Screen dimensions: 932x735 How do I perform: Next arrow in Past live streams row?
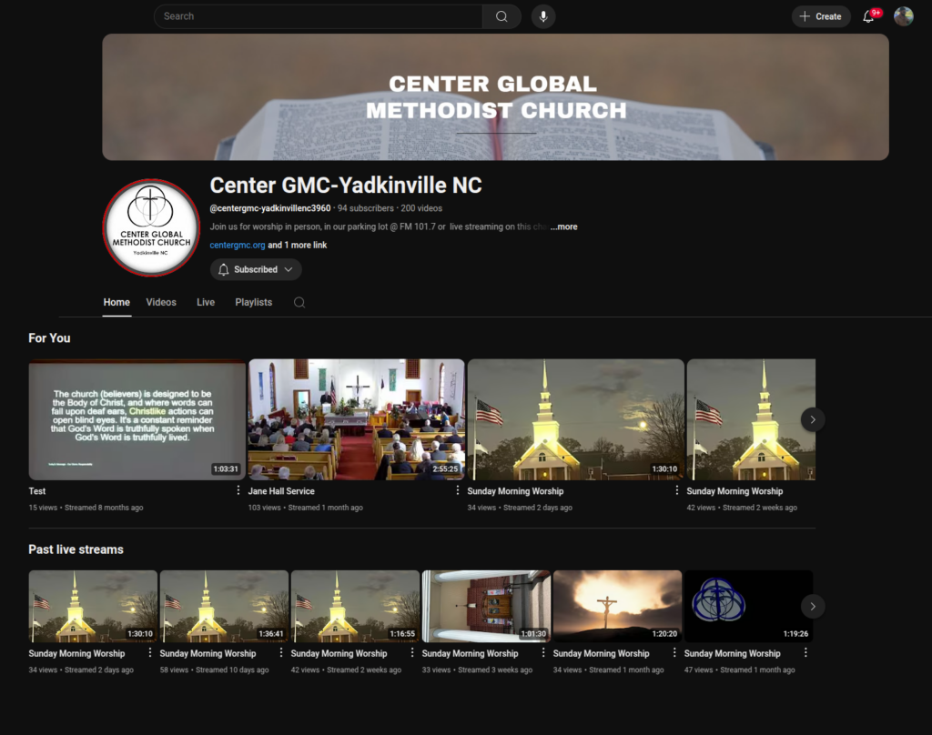pos(813,607)
